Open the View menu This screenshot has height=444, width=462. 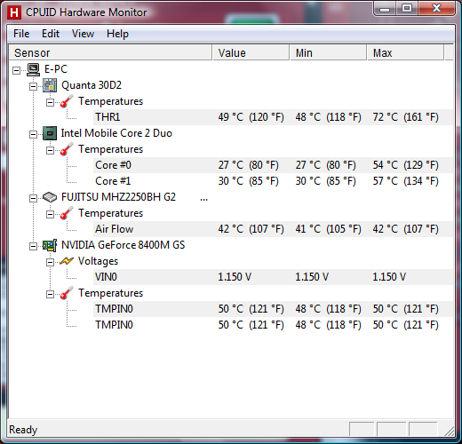click(x=83, y=34)
